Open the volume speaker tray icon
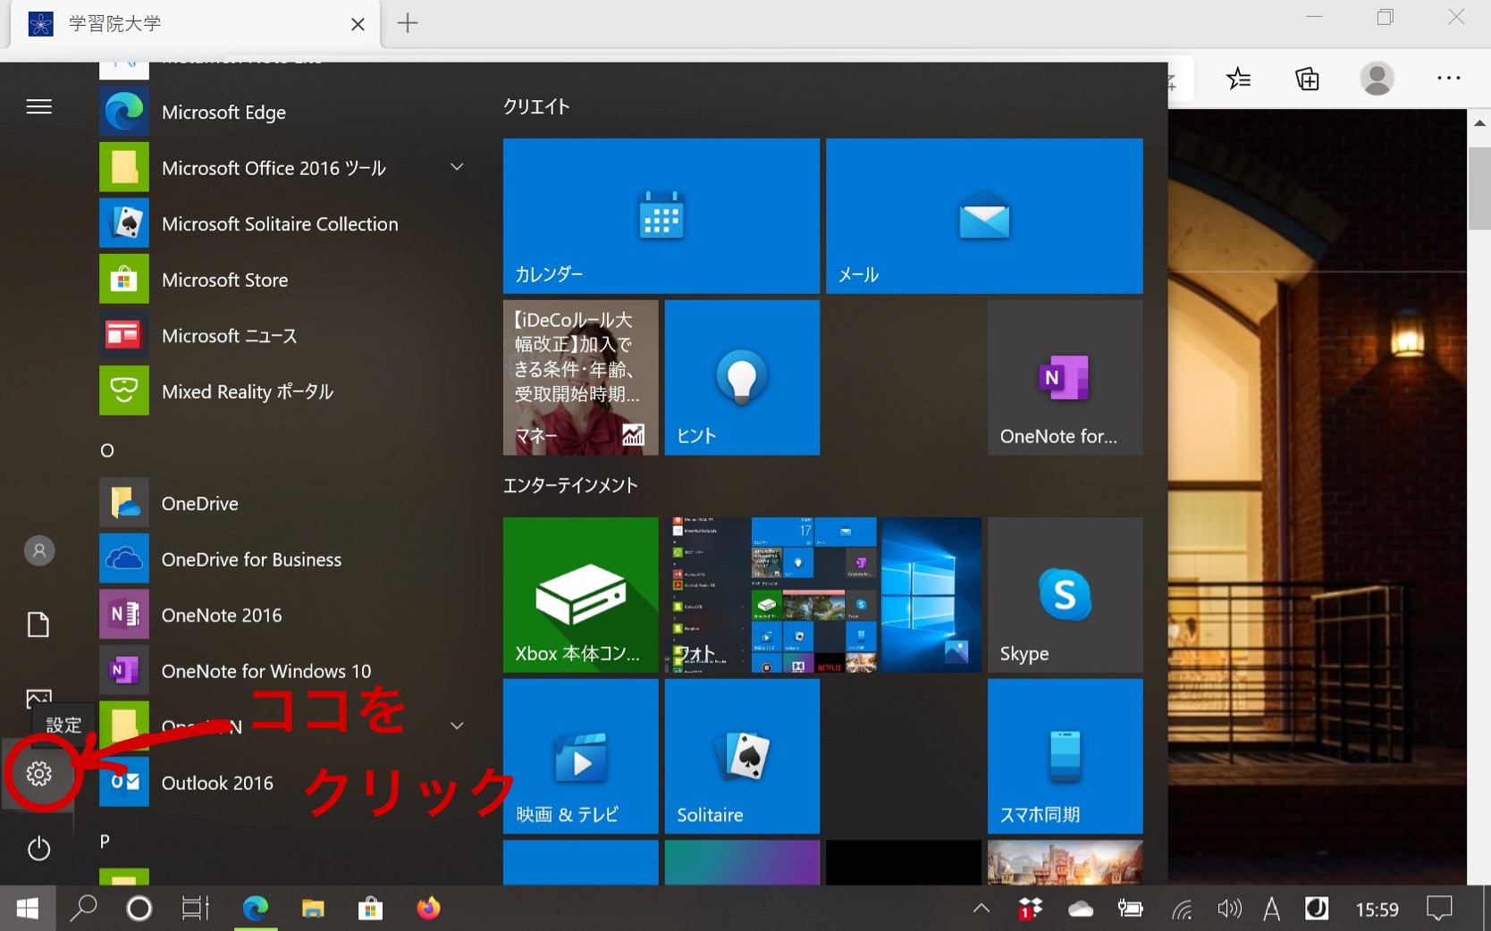Image resolution: width=1491 pixels, height=931 pixels. pyautogui.click(x=1230, y=909)
